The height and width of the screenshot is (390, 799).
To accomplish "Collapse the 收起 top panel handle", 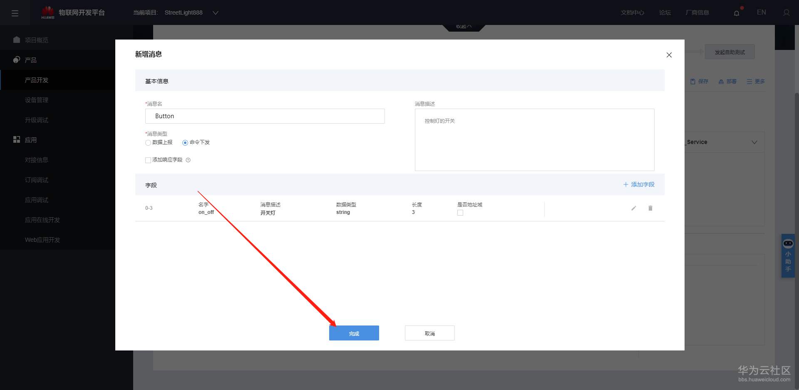I will pyautogui.click(x=464, y=27).
